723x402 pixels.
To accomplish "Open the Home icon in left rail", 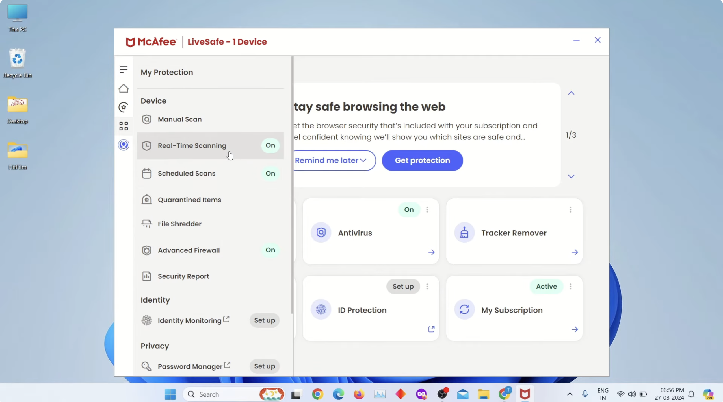I will coord(124,89).
